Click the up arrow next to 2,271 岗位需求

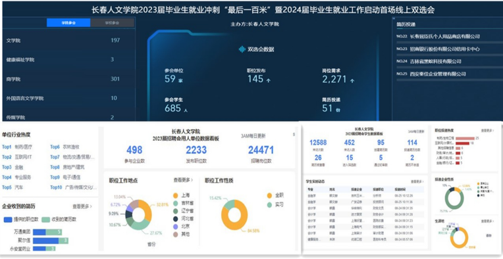[x=352, y=81]
